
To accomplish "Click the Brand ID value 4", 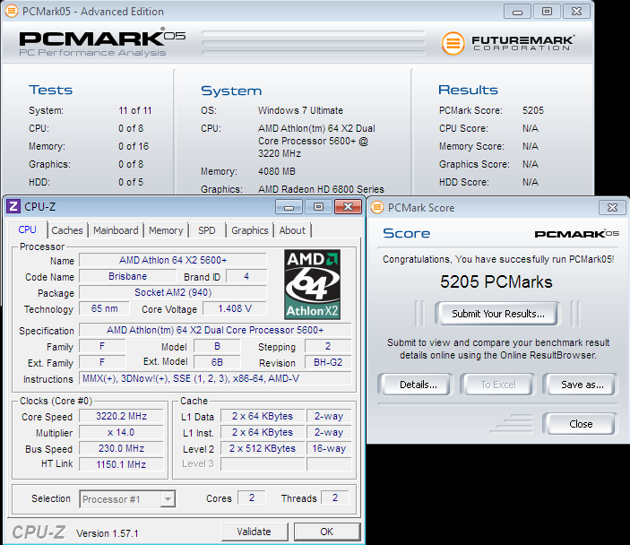I will coord(246,276).
